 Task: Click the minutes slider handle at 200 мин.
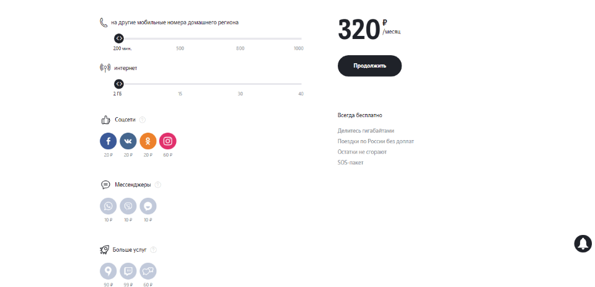[119, 38]
